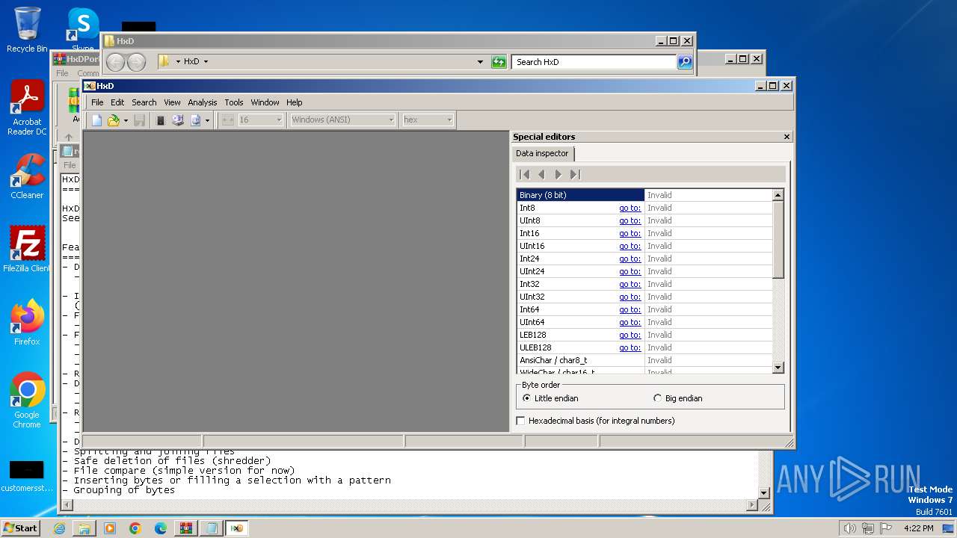
Task: Click the volume speaker tray icon
Action: click(849, 528)
